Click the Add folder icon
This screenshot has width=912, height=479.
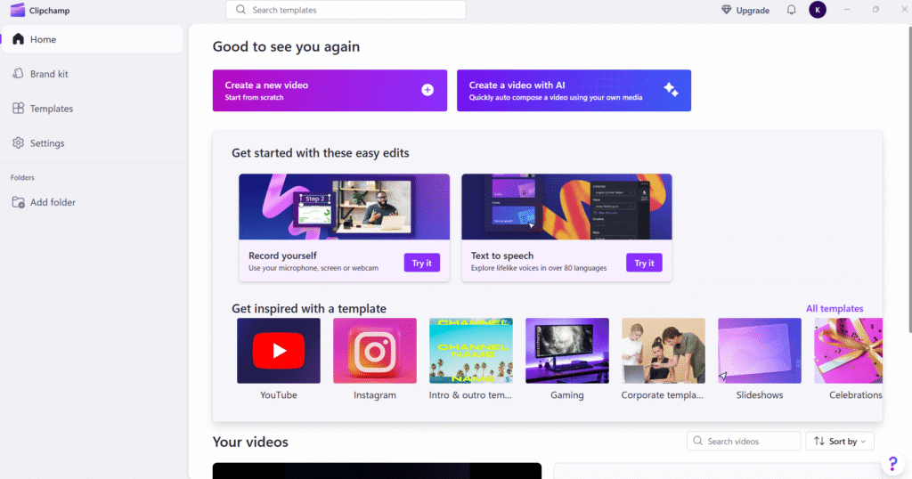(x=18, y=202)
